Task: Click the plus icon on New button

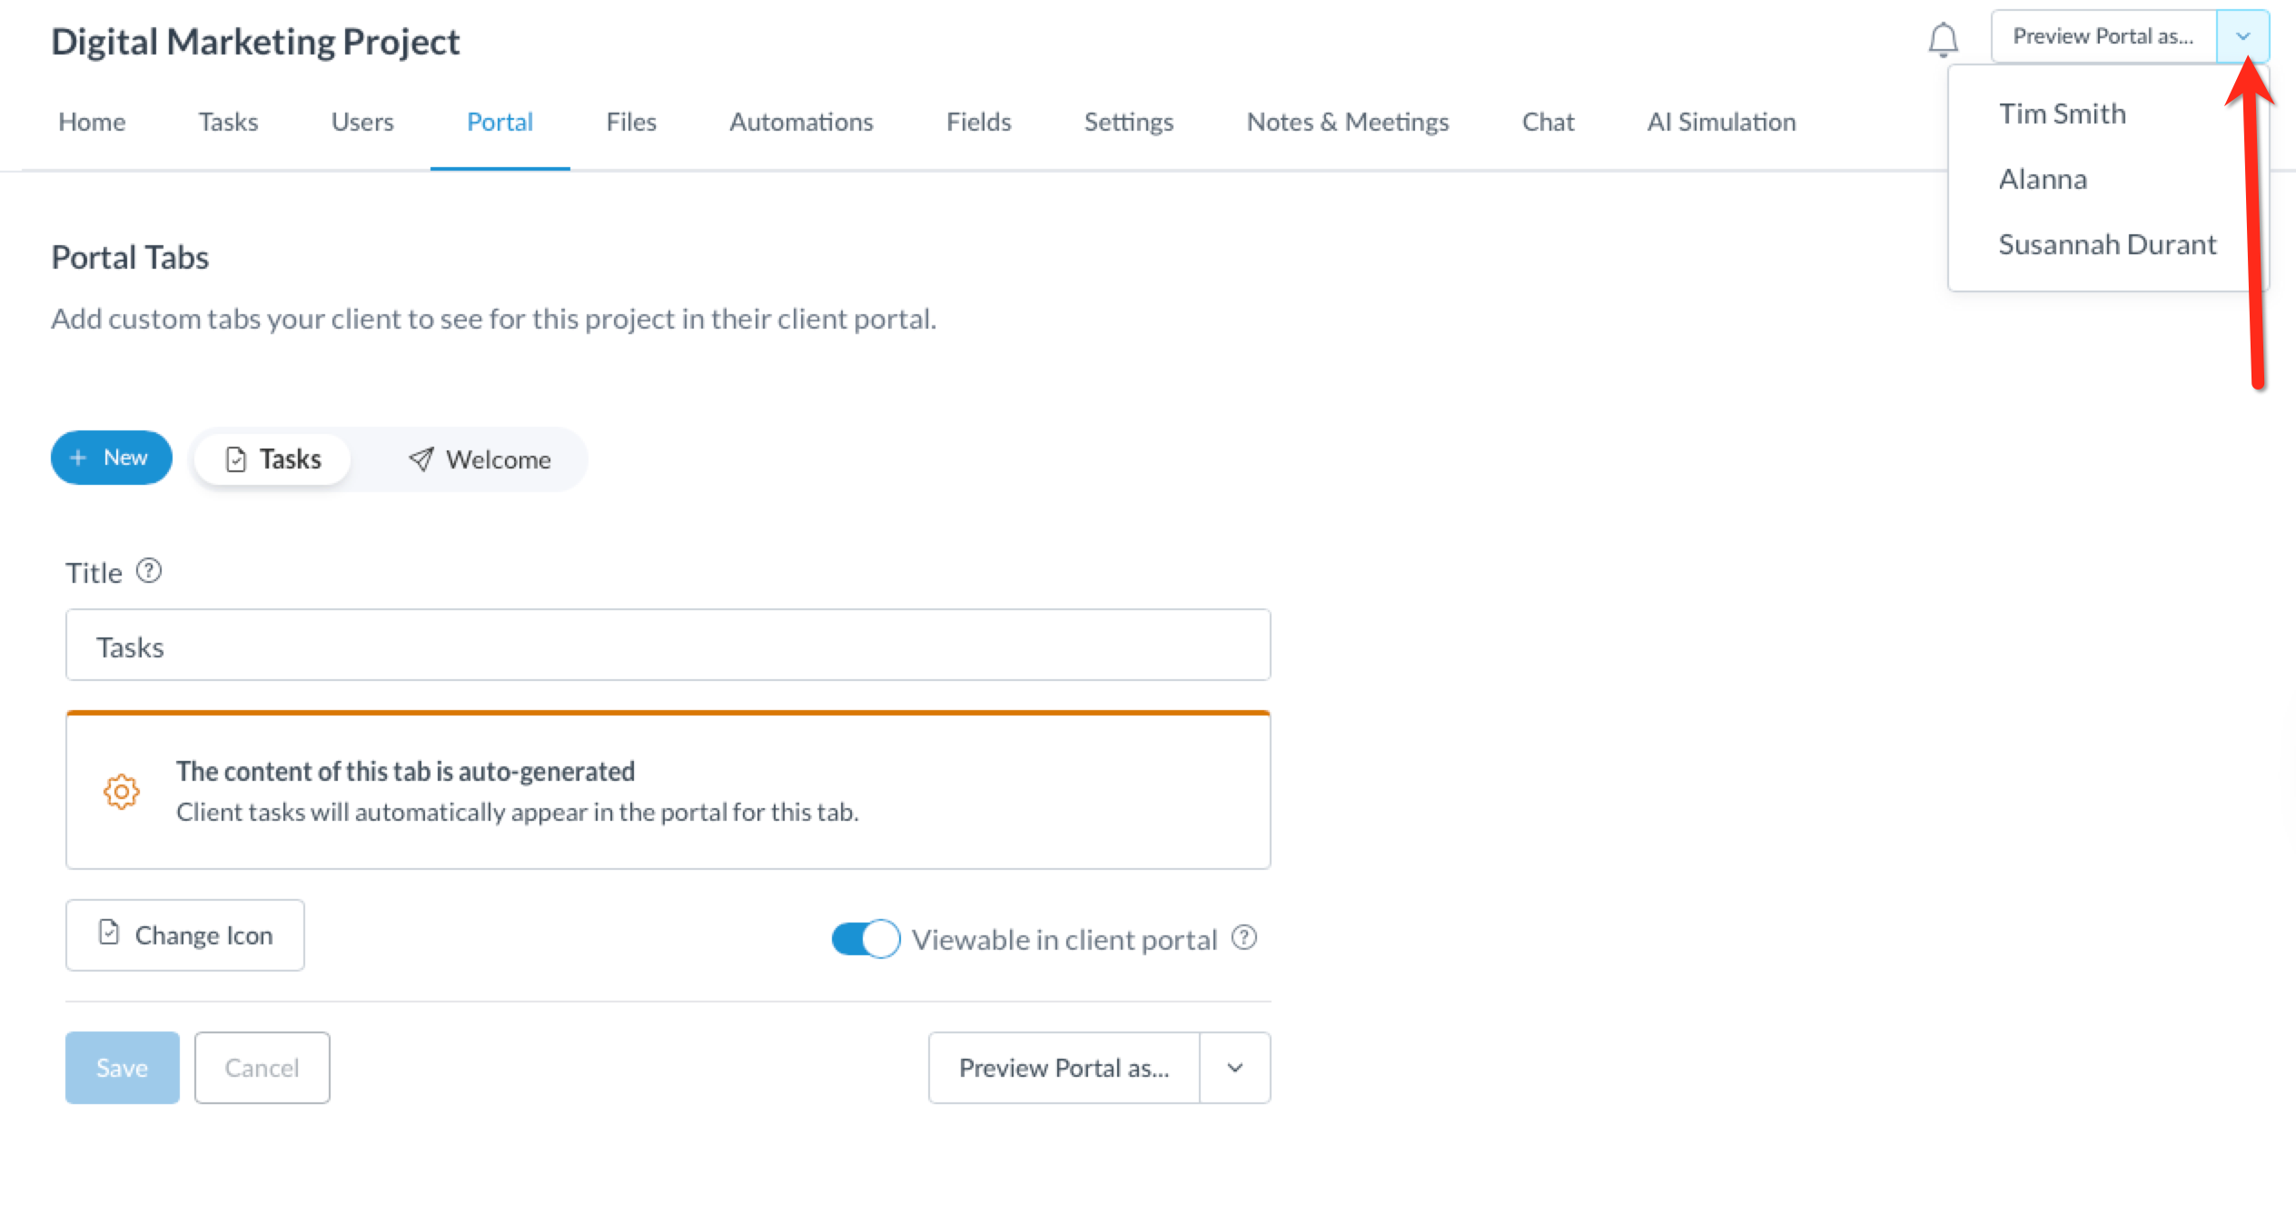Action: click(79, 458)
